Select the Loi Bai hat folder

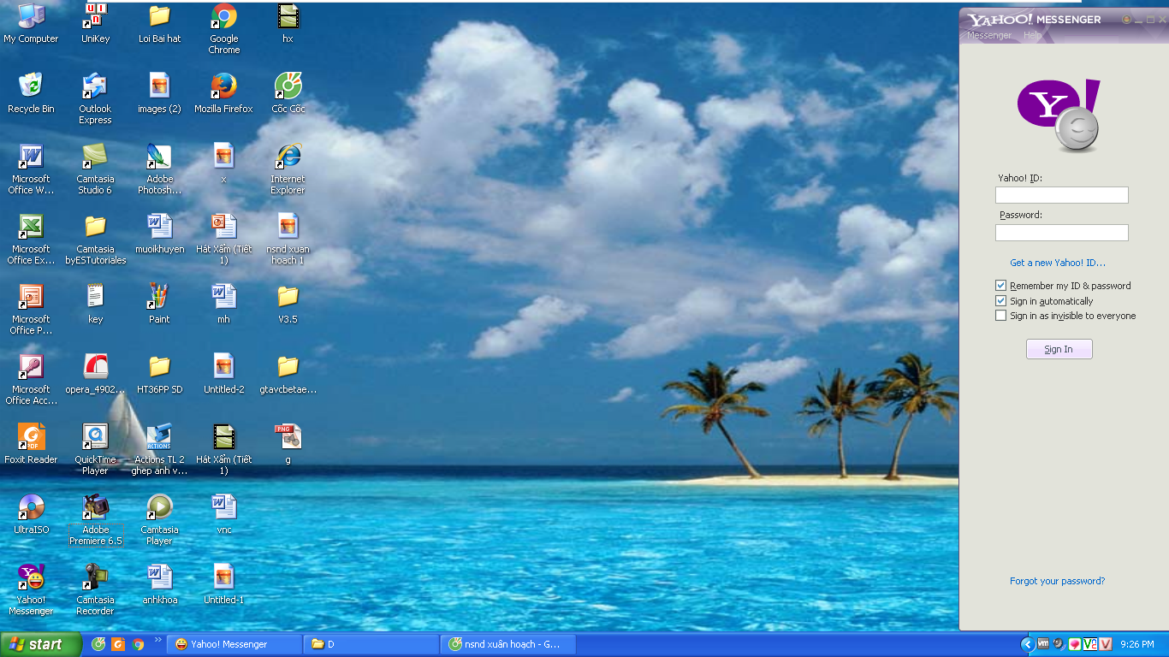tap(159, 24)
